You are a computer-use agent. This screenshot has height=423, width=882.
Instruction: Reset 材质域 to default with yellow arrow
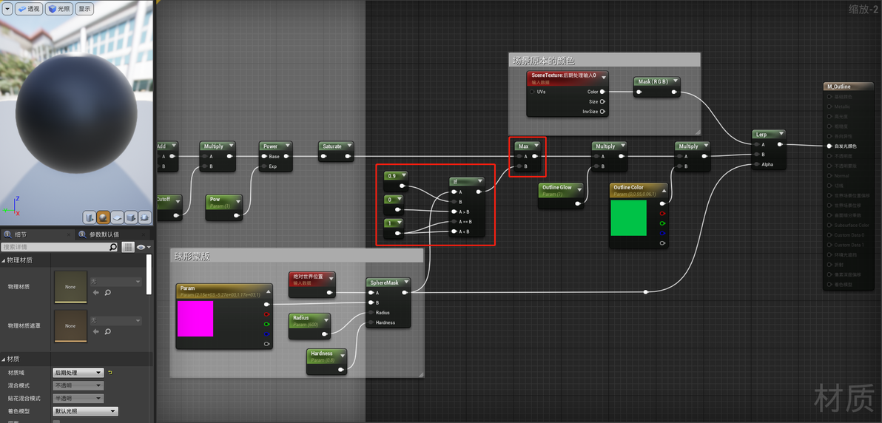pos(110,373)
